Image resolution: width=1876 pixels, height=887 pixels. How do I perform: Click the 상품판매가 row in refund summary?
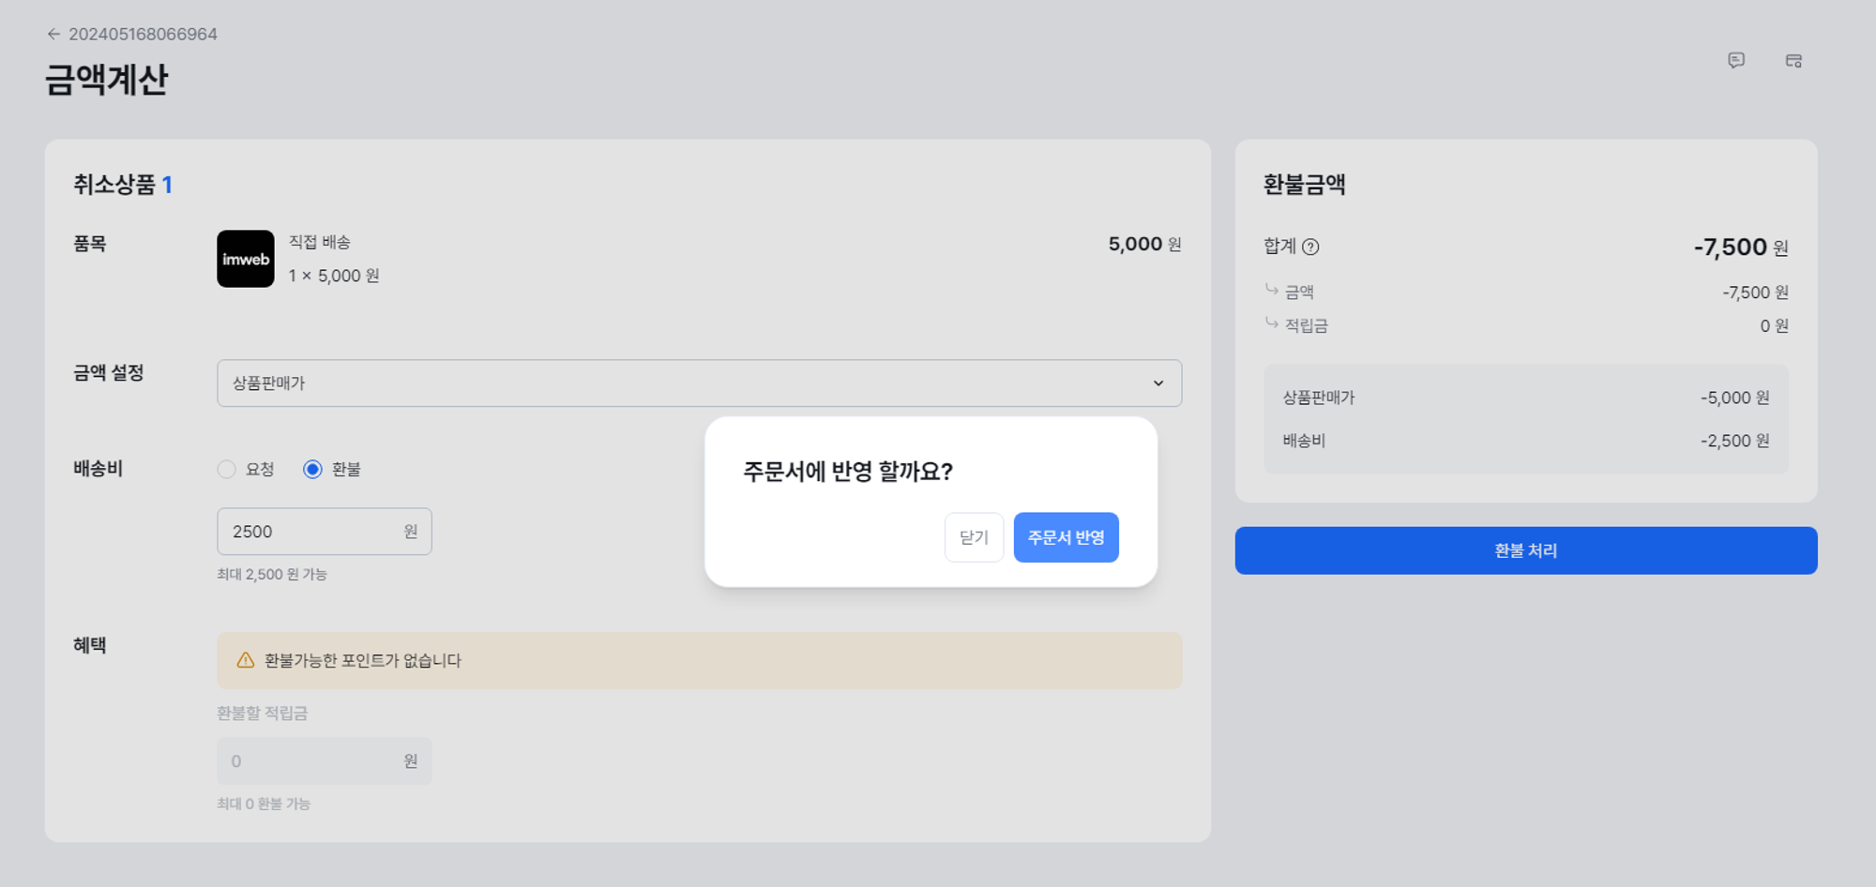coord(1525,398)
